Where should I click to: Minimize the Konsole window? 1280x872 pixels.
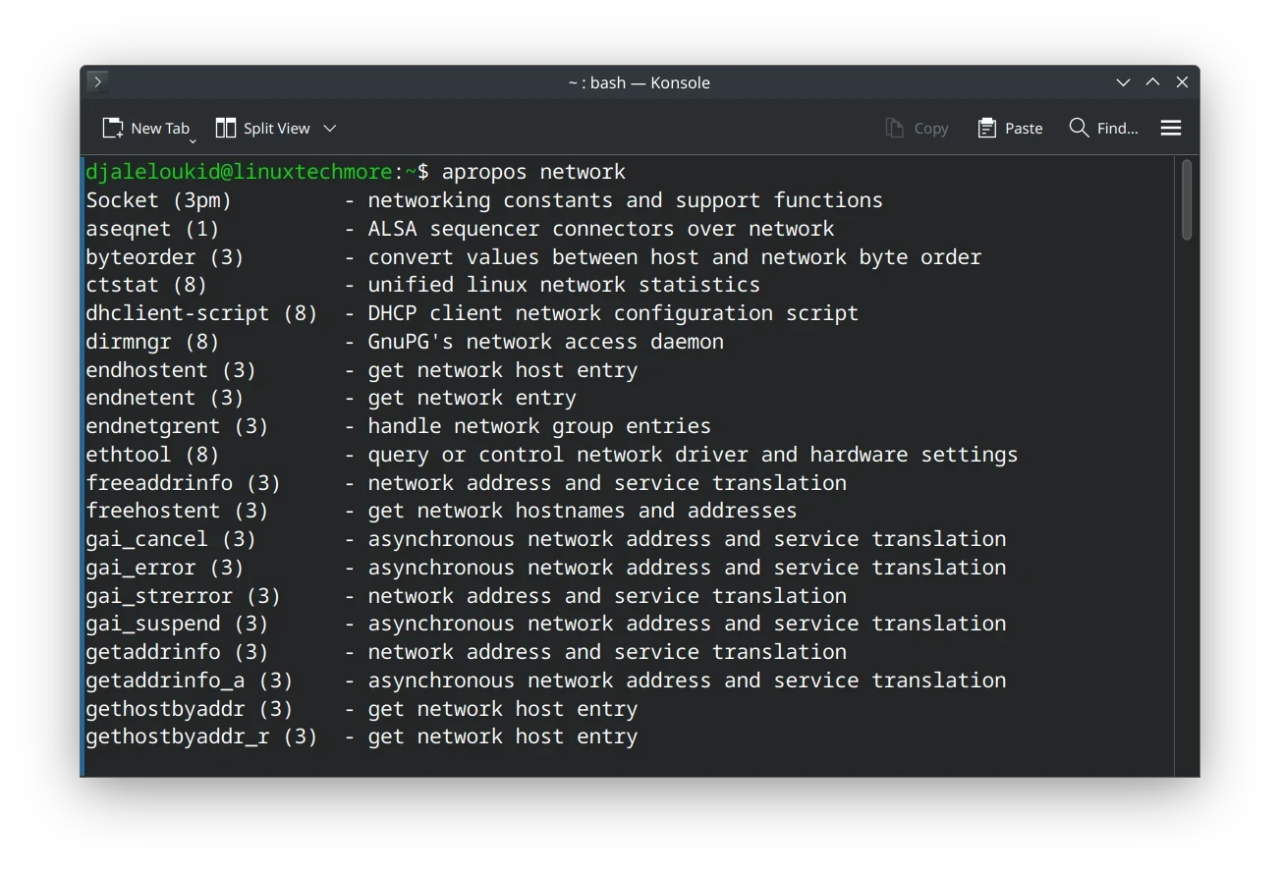tap(1123, 82)
